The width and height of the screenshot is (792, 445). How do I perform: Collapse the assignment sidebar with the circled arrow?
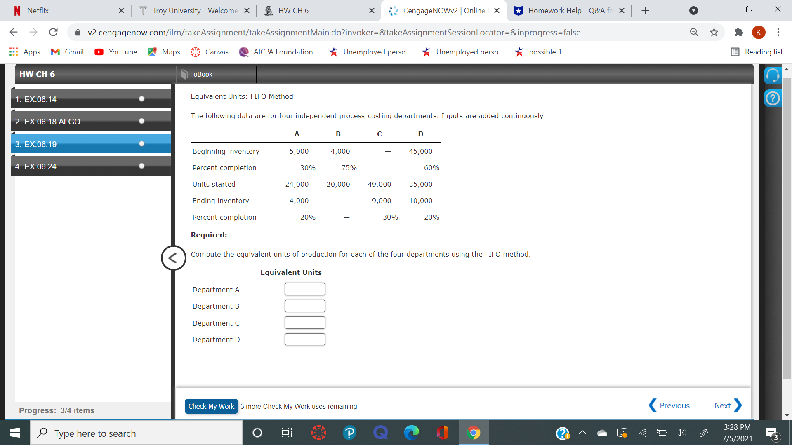173,258
